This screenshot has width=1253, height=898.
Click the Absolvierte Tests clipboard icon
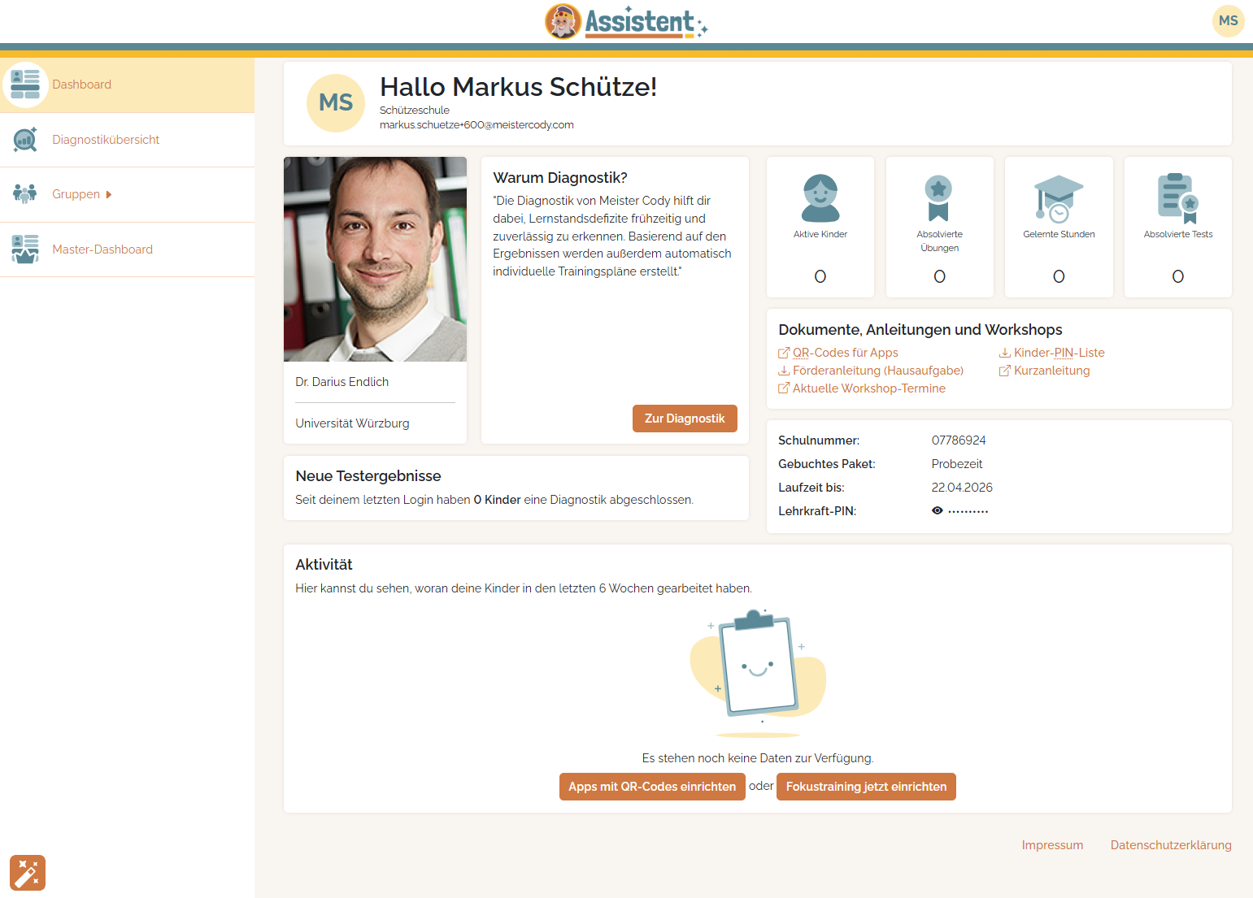tap(1177, 198)
